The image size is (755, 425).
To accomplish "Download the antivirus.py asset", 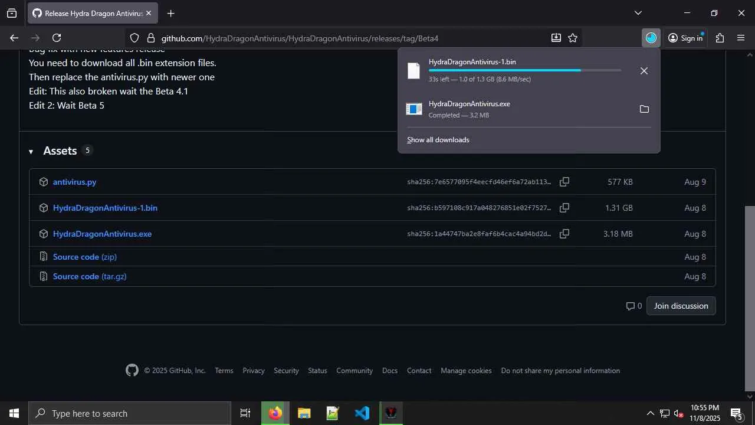I will 74,182.
